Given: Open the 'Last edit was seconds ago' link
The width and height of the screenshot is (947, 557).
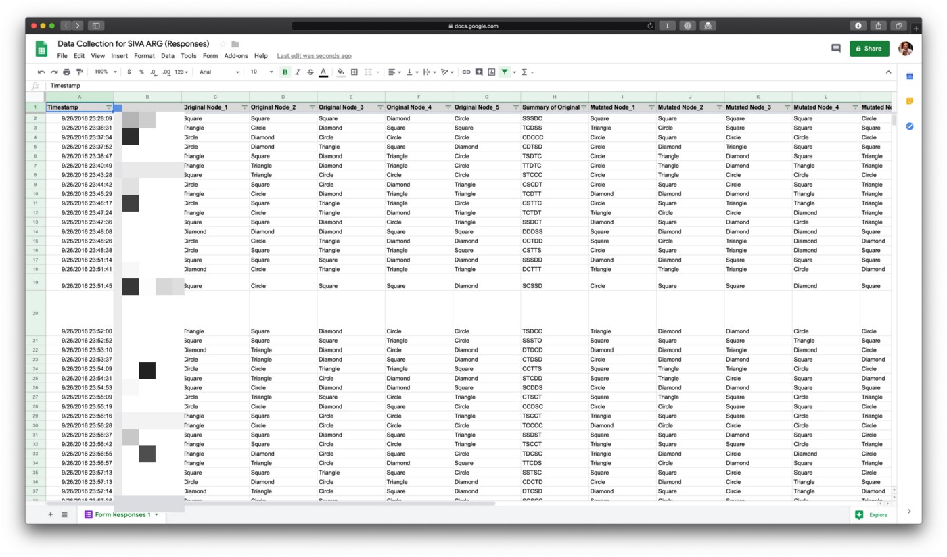Looking at the screenshot, I should click(x=314, y=56).
